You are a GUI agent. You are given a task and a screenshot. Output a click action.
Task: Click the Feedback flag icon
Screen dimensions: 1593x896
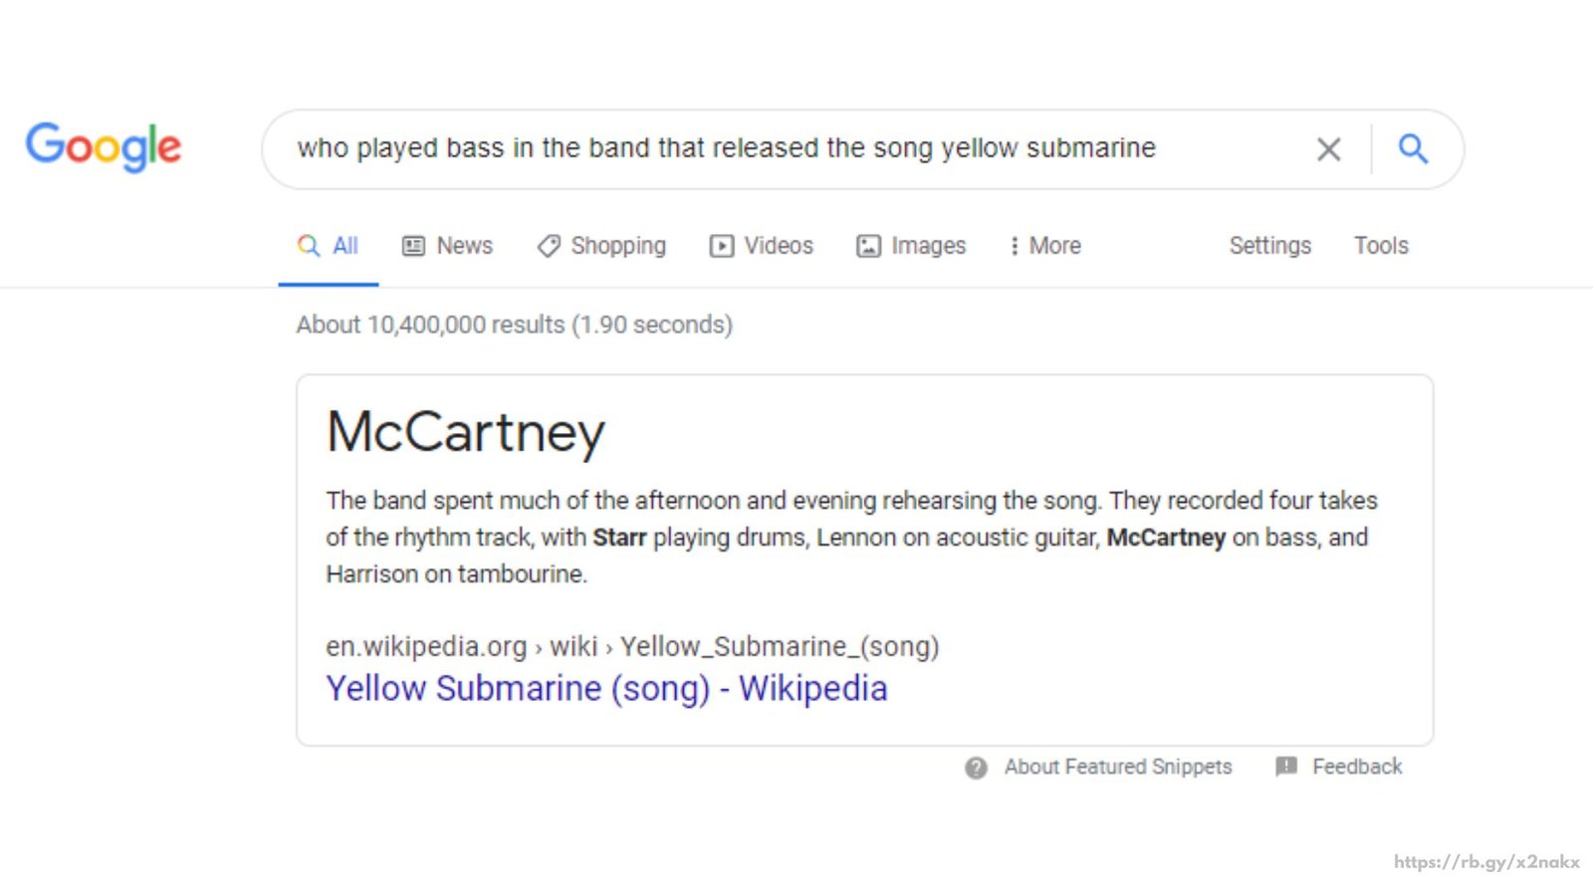[1286, 767]
